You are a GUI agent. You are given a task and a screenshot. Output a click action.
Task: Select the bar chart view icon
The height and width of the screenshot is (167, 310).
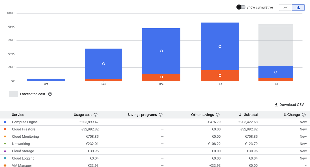(298, 8)
